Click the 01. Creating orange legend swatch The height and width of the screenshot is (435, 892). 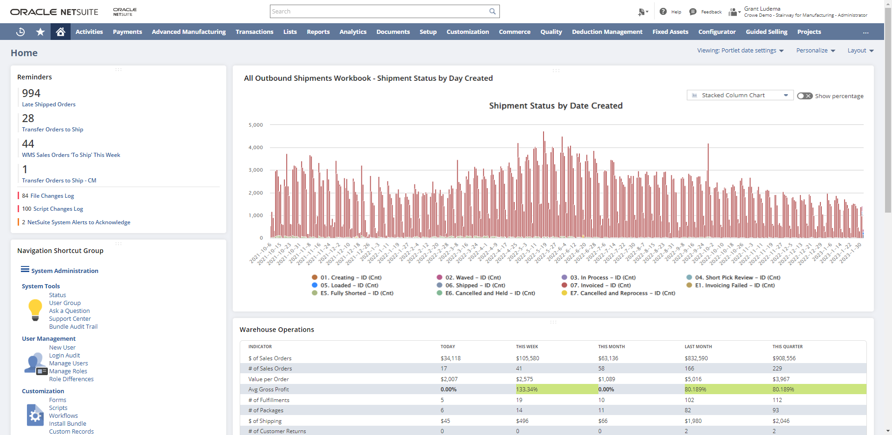point(315,278)
